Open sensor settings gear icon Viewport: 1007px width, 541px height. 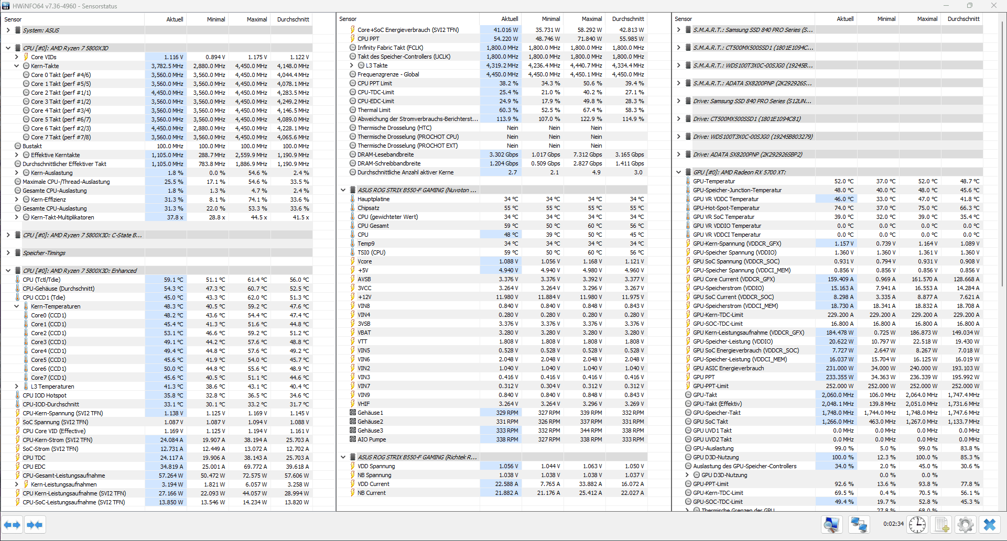(x=966, y=525)
